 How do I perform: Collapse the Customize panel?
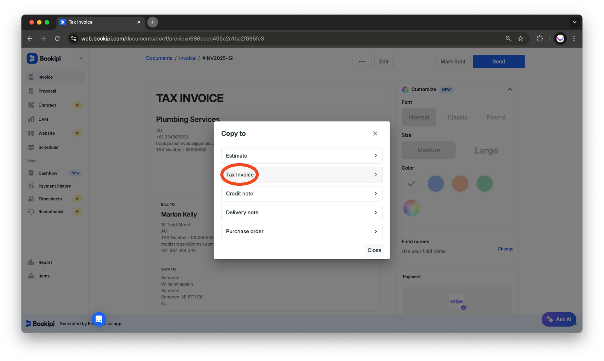click(x=510, y=89)
